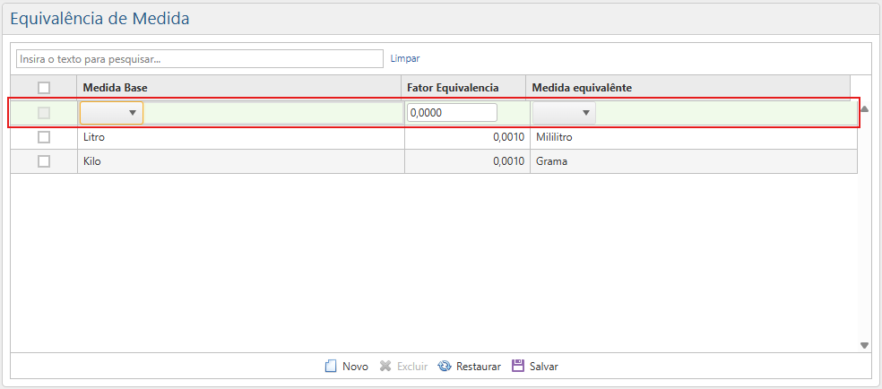Image resolution: width=882 pixels, height=389 pixels.
Task: Click the Fator Equivalencia column header
Action: click(x=453, y=88)
